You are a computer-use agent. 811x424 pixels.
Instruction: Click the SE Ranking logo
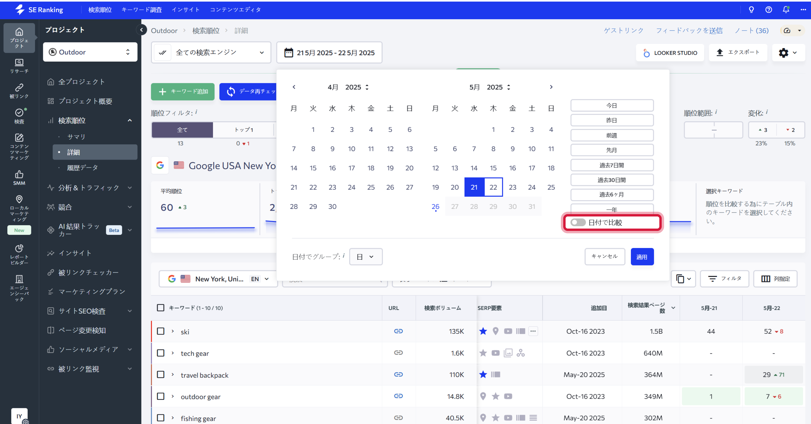[39, 9]
